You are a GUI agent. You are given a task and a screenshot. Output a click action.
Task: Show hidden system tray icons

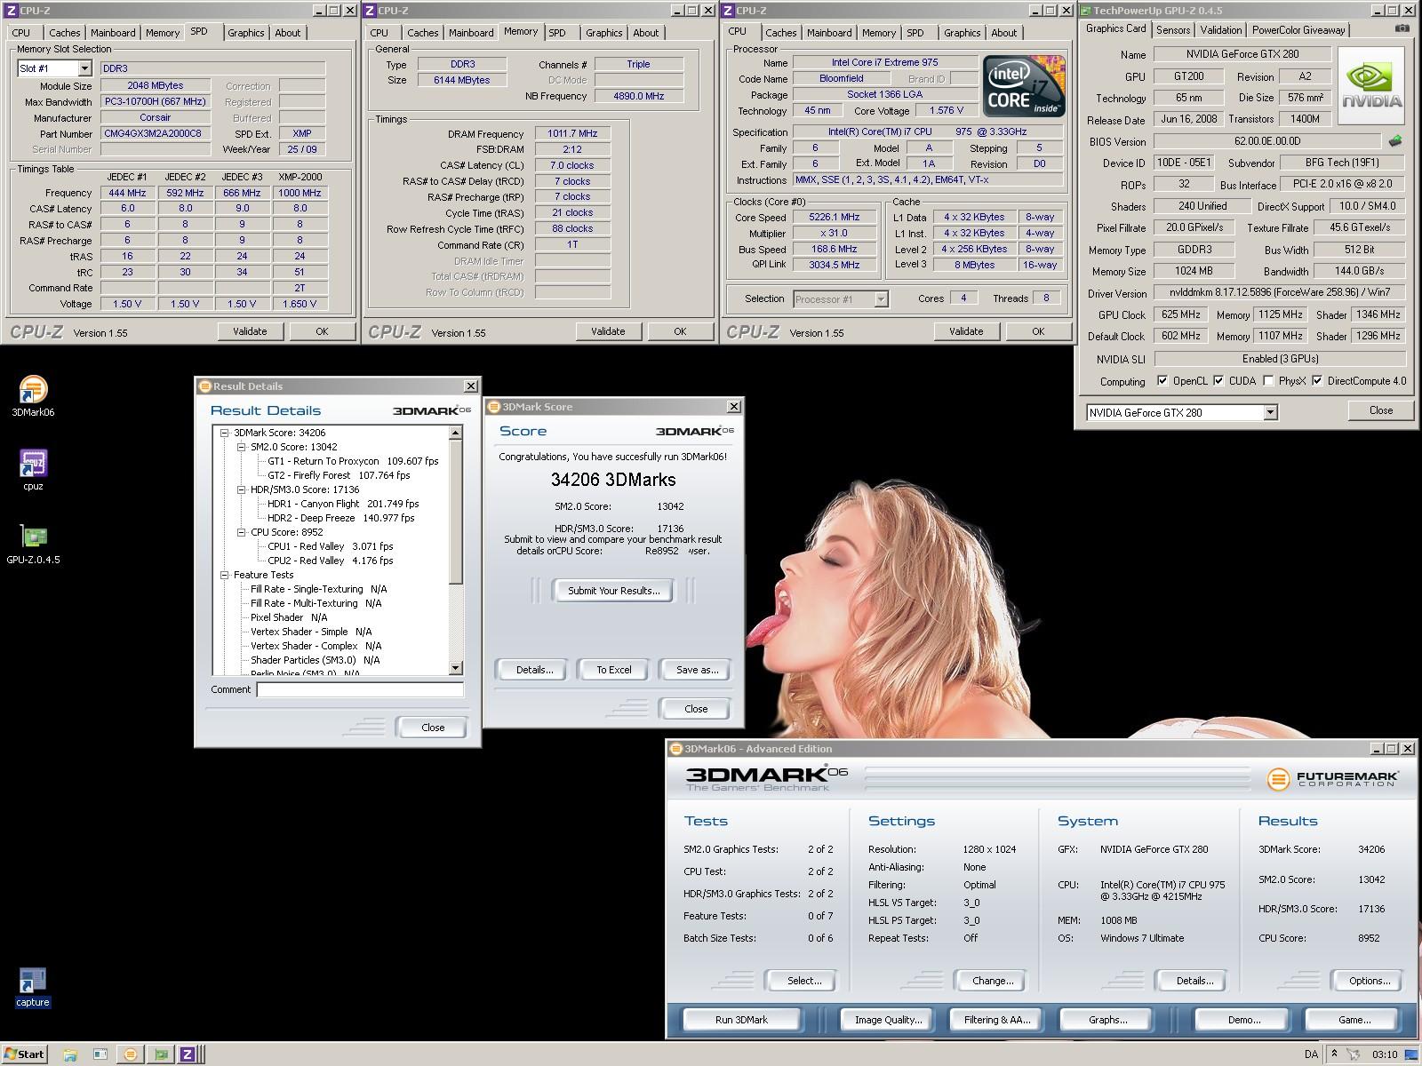click(x=1334, y=1054)
